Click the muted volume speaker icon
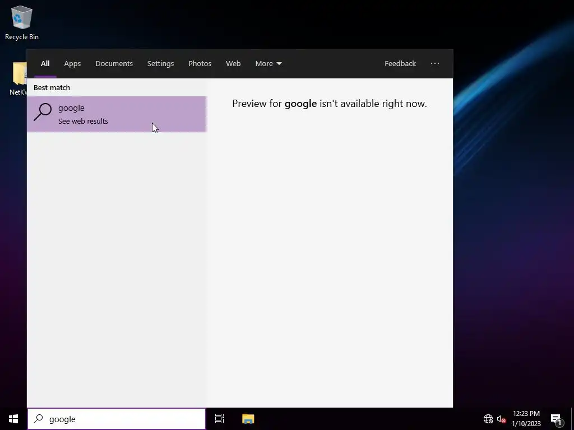This screenshot has width=574, height=430. coord(501,419)
